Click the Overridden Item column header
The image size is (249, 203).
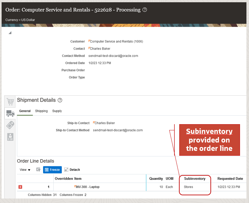[x=68, y=179]
